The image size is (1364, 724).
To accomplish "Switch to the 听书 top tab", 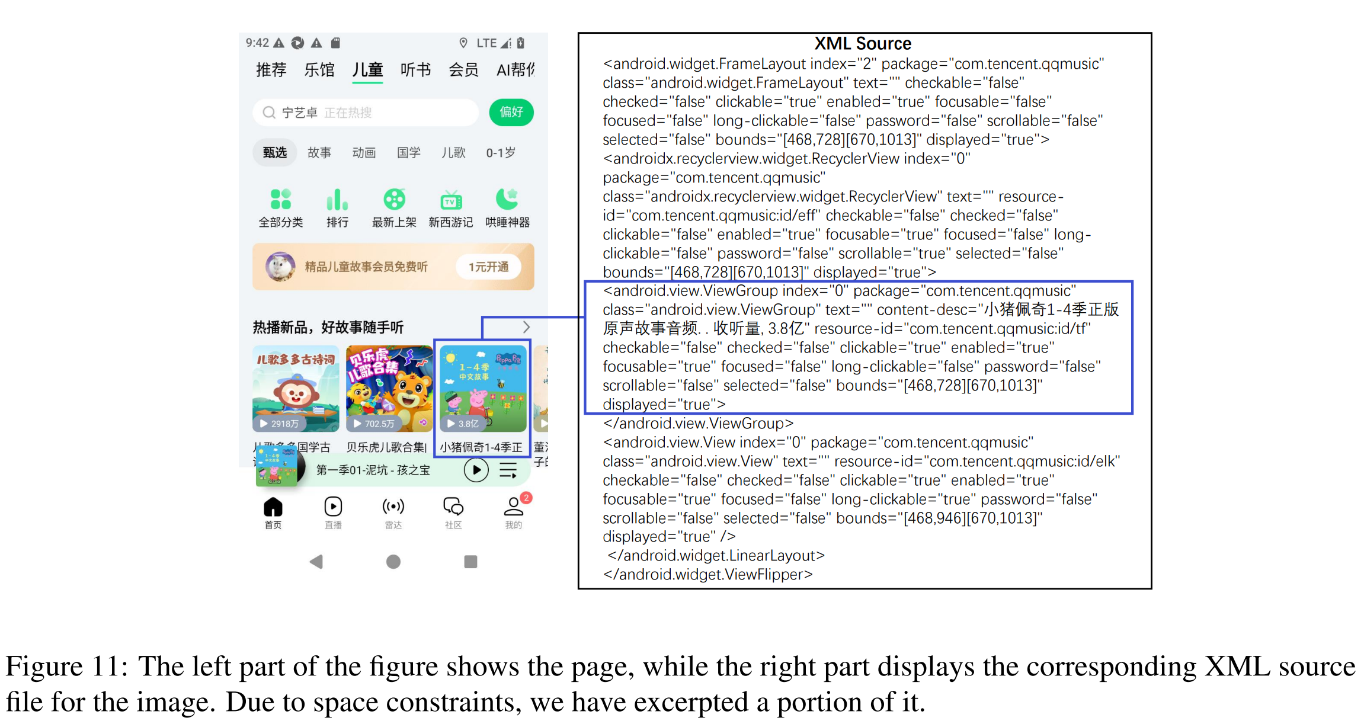I will point(415,70).
